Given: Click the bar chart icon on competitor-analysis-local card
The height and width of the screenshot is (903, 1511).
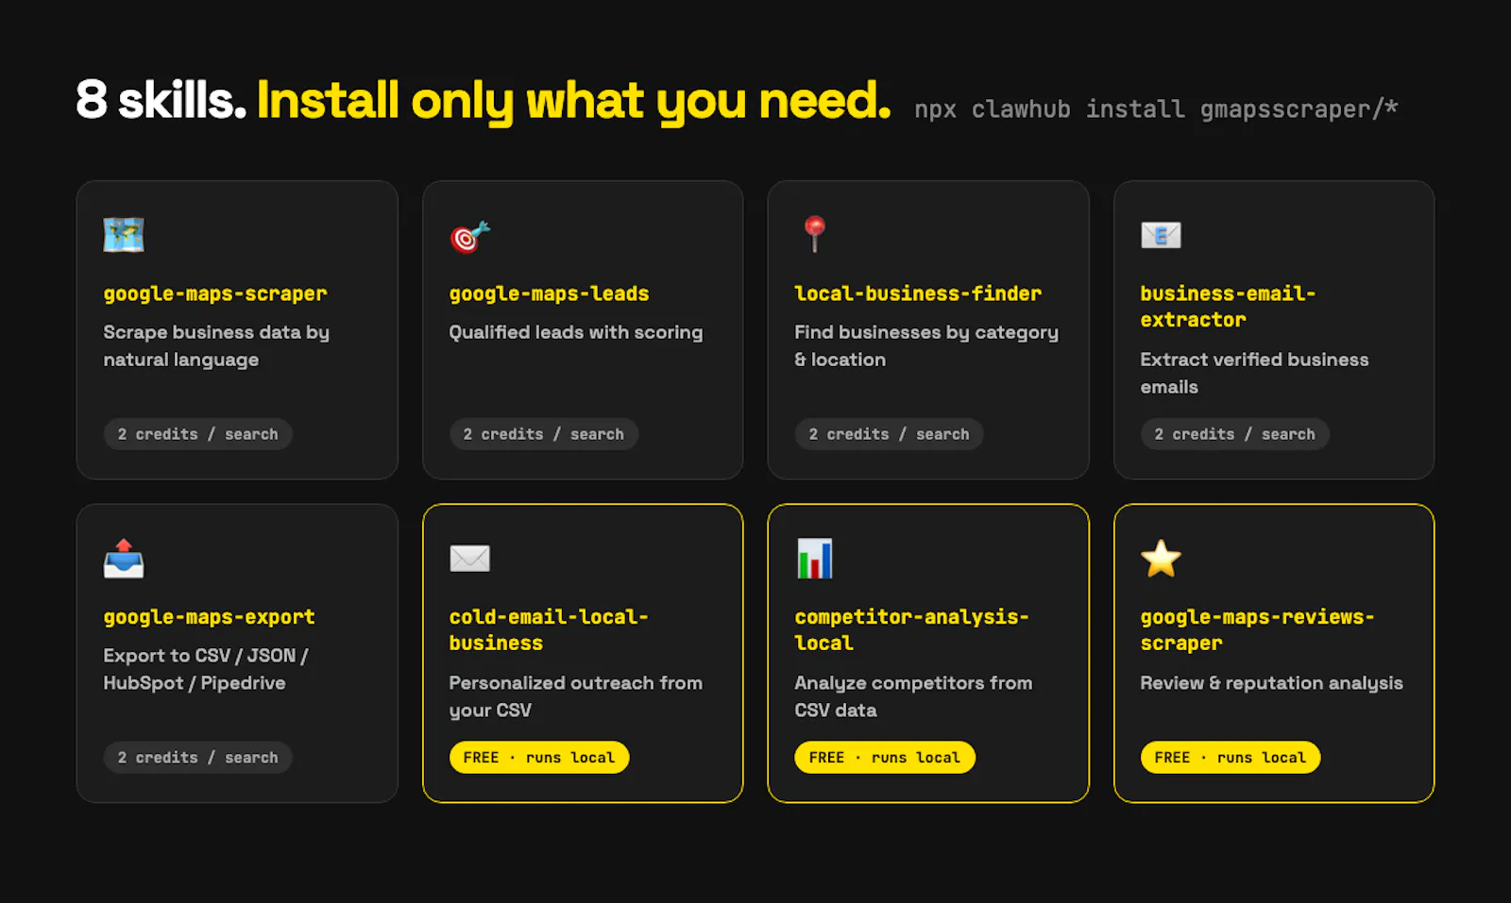Looking at the screenshot, I should (x=815, y=559).
